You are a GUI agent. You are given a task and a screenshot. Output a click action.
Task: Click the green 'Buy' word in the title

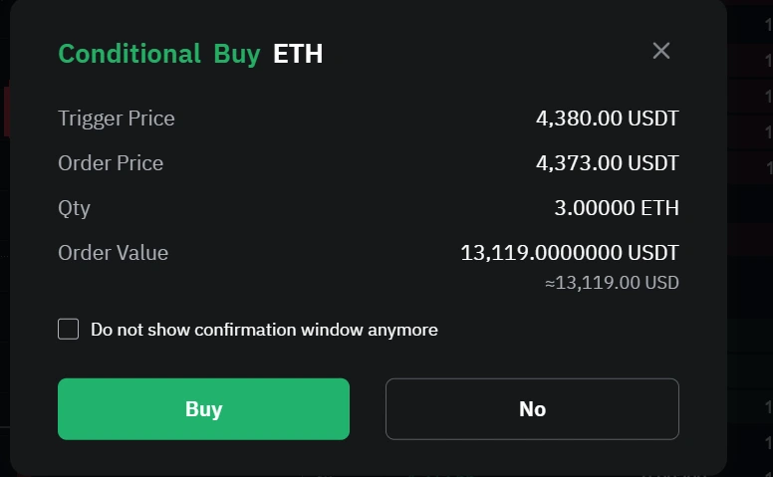(236, 54)
